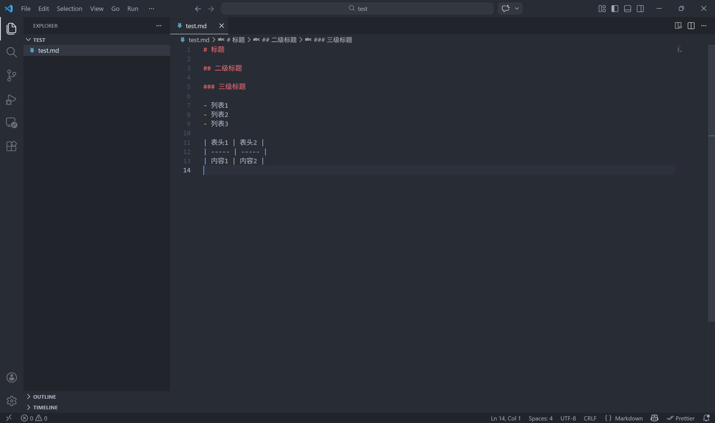Open the Source Control view
Viewport: 715px width, 423px height.
coord(11,76)
